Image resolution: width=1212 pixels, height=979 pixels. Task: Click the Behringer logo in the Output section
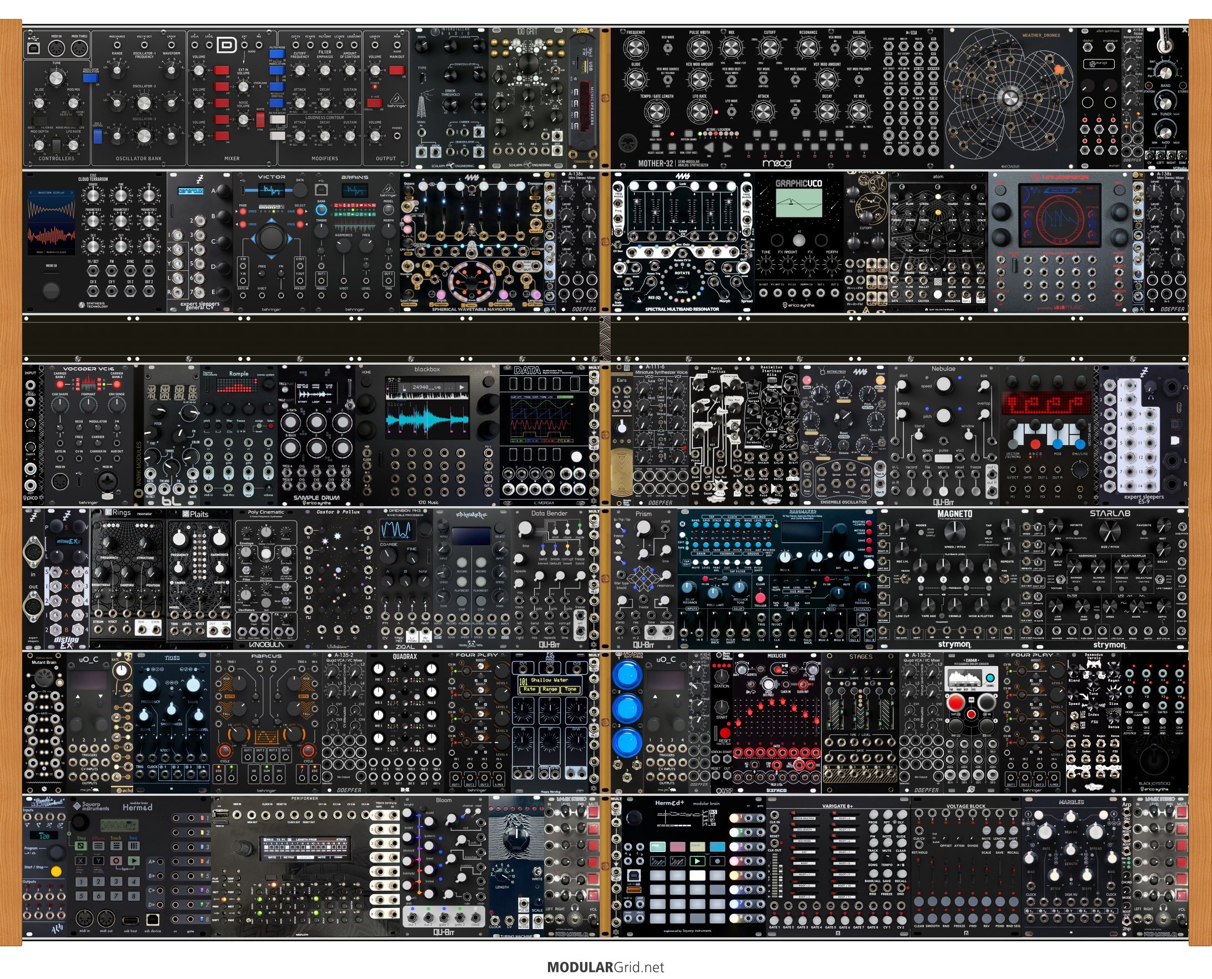[396, 101]
